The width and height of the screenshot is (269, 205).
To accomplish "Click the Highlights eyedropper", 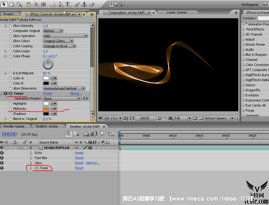I will pyautogui.click(x=54, y=104).
